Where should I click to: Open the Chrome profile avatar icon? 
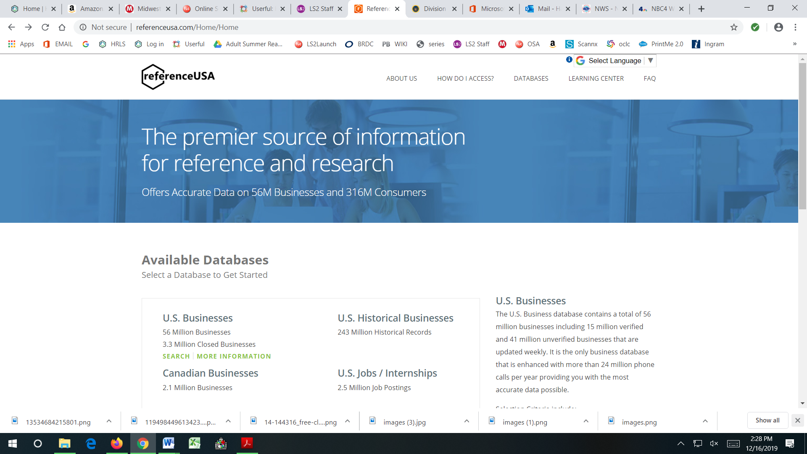pyautogui.click(x=778, y=27)
